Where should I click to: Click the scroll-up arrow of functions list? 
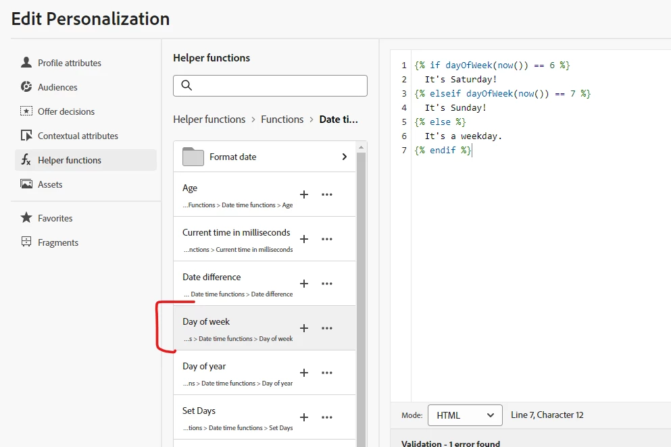click(361, 147)
